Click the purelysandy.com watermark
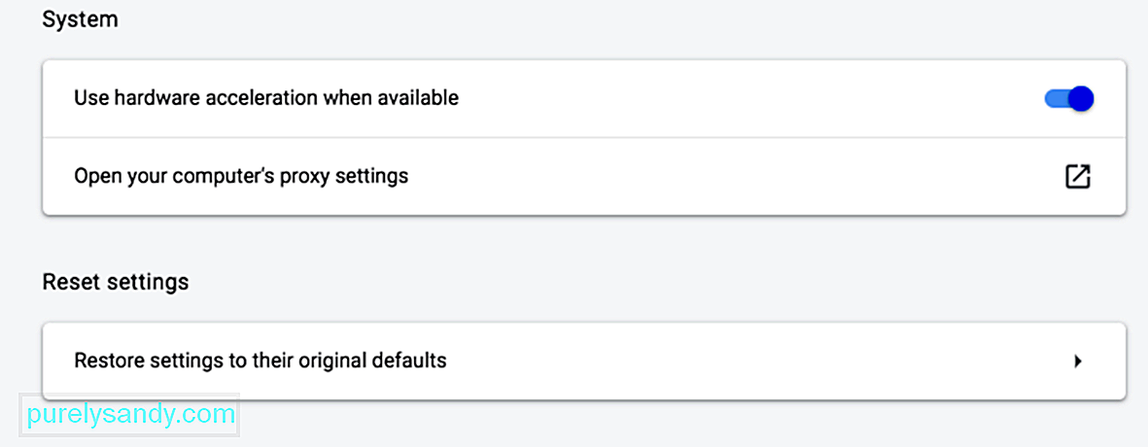Screen dimensions: 1148x447 click(130, 416)
